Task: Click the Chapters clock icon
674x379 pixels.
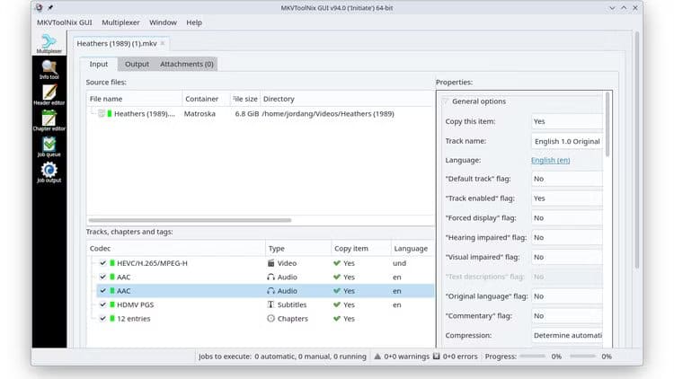Action: (270, 319)
